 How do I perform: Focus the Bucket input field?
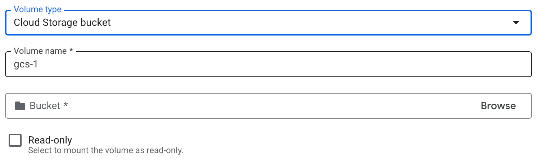252,106
